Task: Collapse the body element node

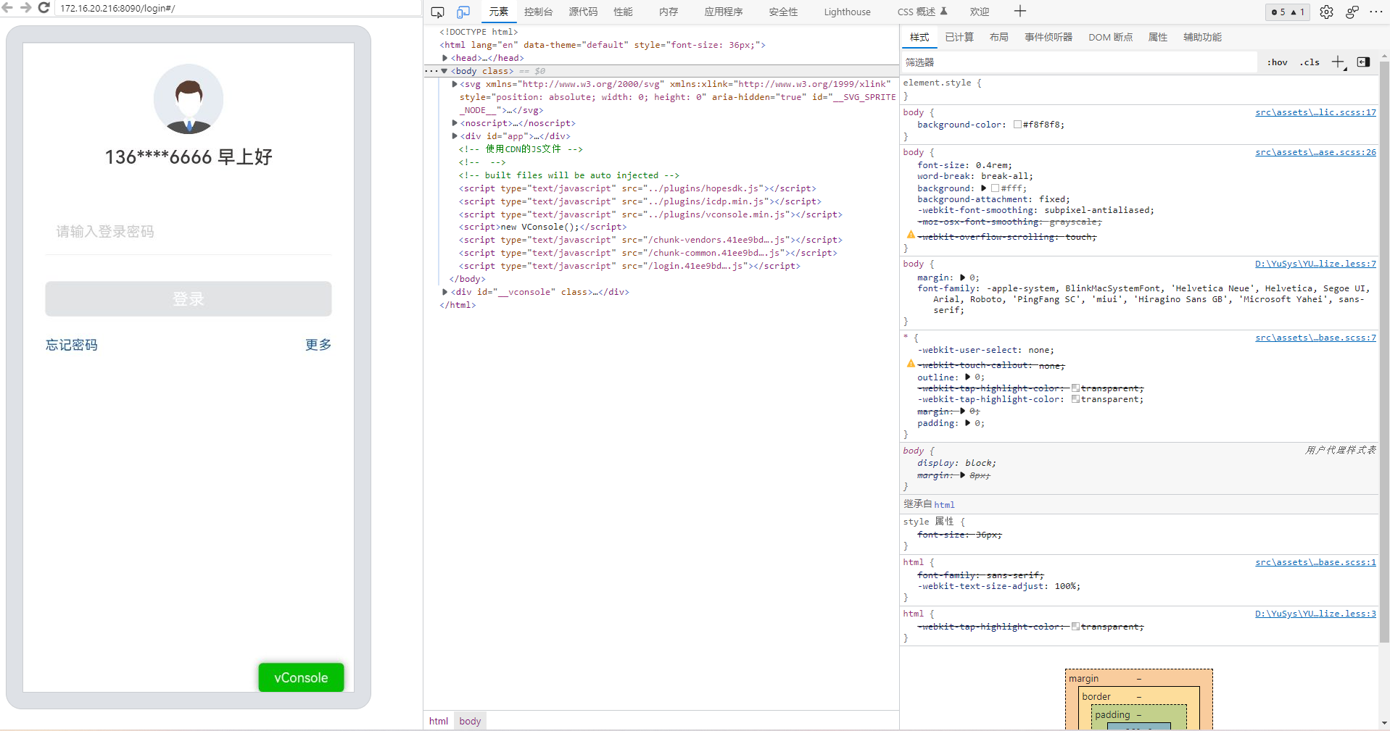Action: pos(444,71)
